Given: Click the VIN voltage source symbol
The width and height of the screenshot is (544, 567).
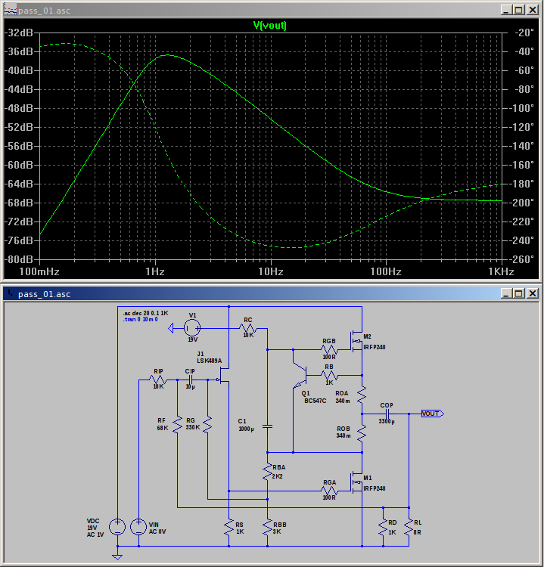Looking at the screenshot, I should [138, 526].
